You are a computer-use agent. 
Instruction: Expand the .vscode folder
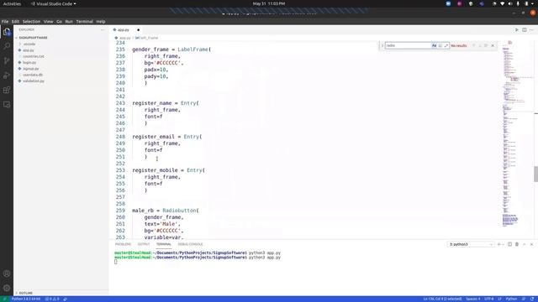click(x=29, y=44)
